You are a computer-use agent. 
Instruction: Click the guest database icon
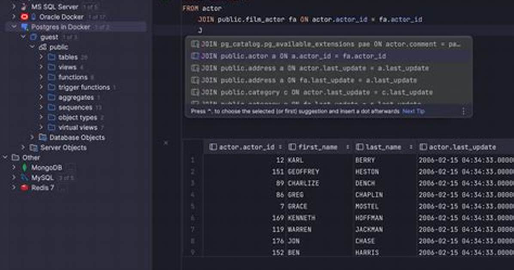coord(34,37)
